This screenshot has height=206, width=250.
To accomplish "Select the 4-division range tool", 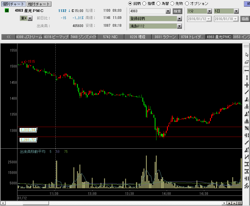I will point(247,171).
